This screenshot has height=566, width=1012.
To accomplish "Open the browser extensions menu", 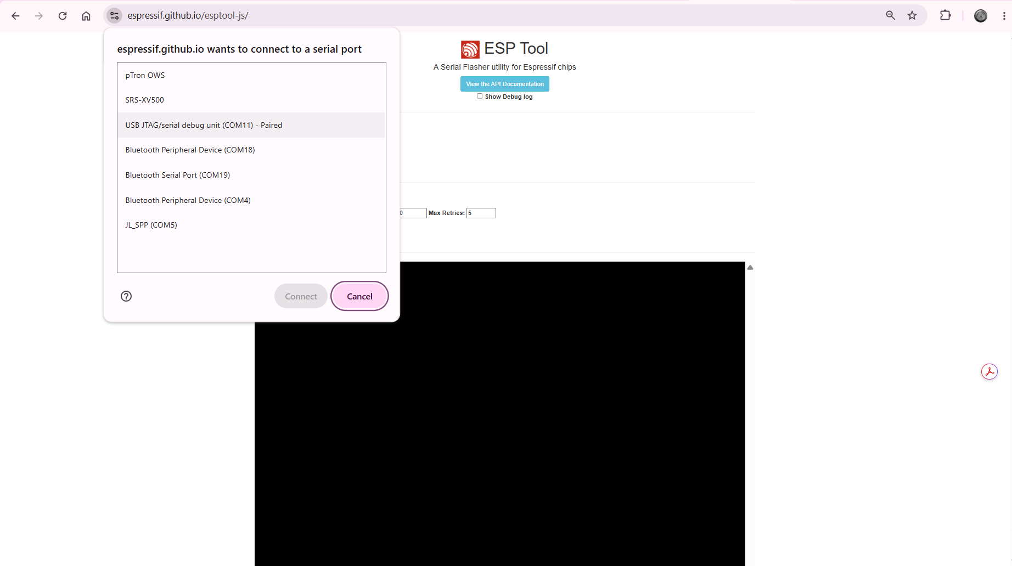I will (x=945, y=15).
